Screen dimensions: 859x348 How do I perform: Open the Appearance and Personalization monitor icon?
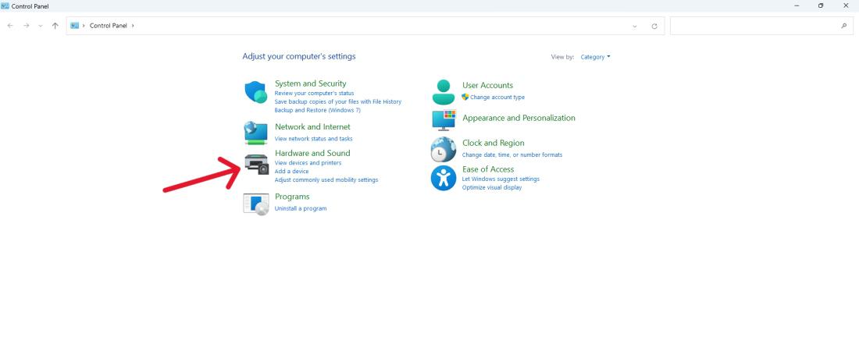click(444, 120)
